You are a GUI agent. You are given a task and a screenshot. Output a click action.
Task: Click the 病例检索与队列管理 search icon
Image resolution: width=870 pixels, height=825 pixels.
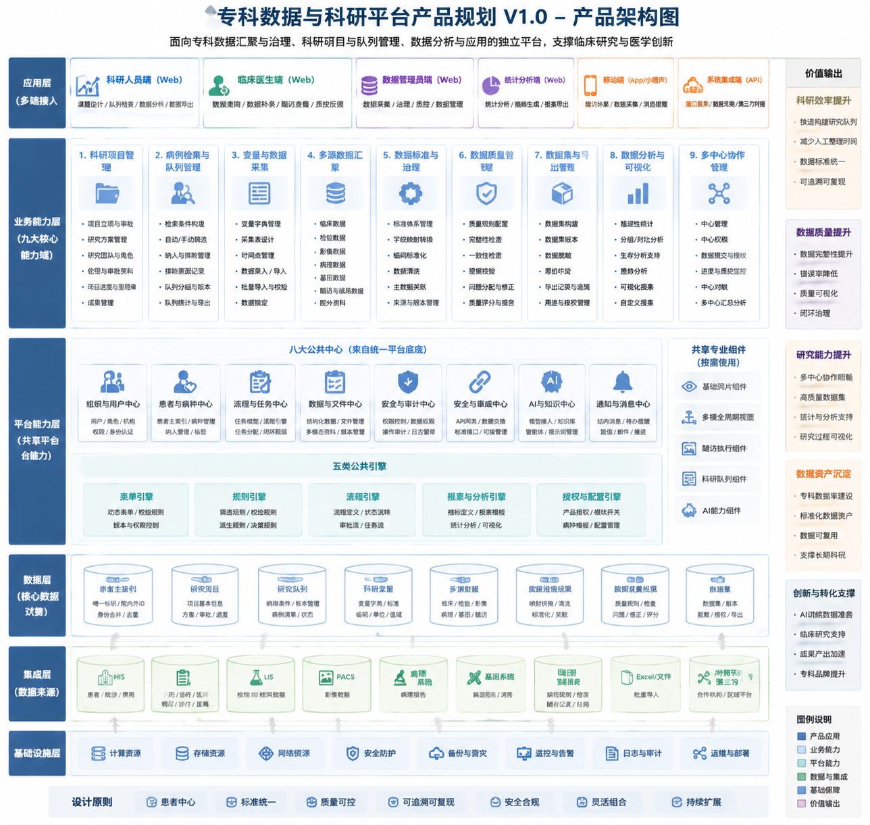tap(183, 193)
